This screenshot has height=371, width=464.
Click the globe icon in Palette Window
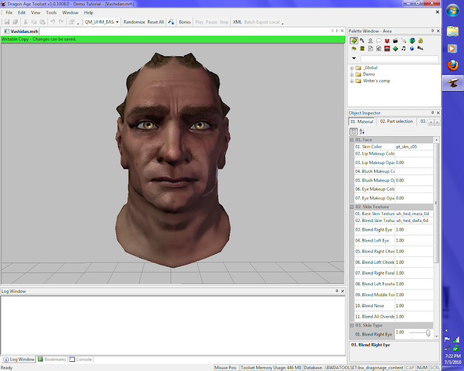412,41
